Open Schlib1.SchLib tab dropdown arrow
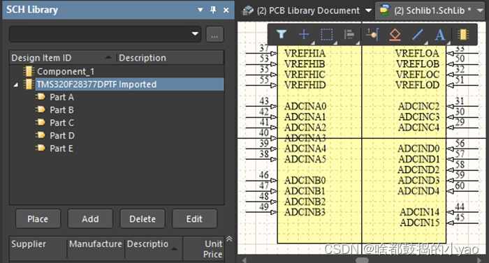The image size is (489, 263). click(x=481, y=10)
